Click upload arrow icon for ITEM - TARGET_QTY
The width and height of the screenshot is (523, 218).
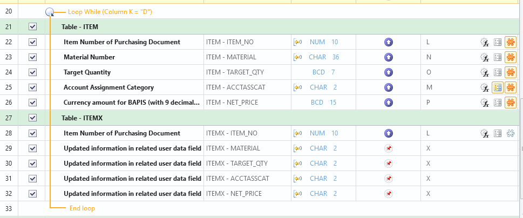(388, 72)
